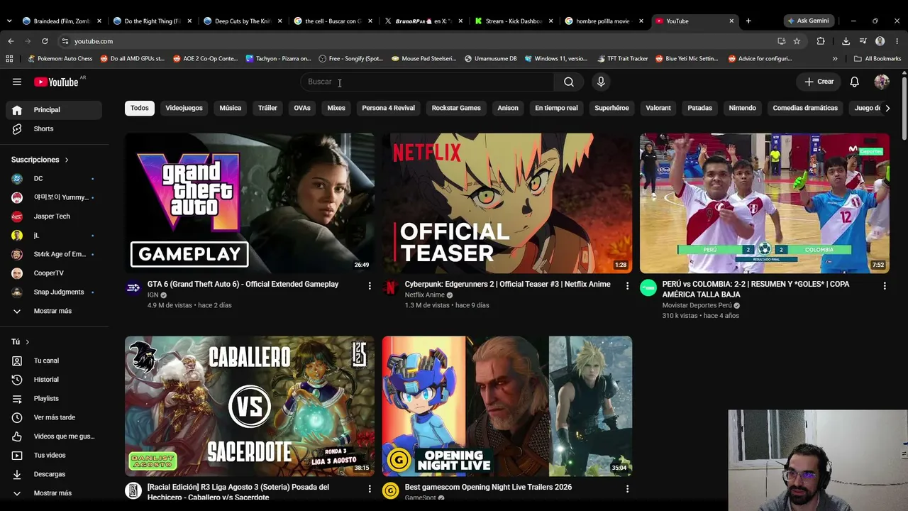Switch to the Braindead browser tab
This screenshot has width=908, height=511.
point(62,21)
